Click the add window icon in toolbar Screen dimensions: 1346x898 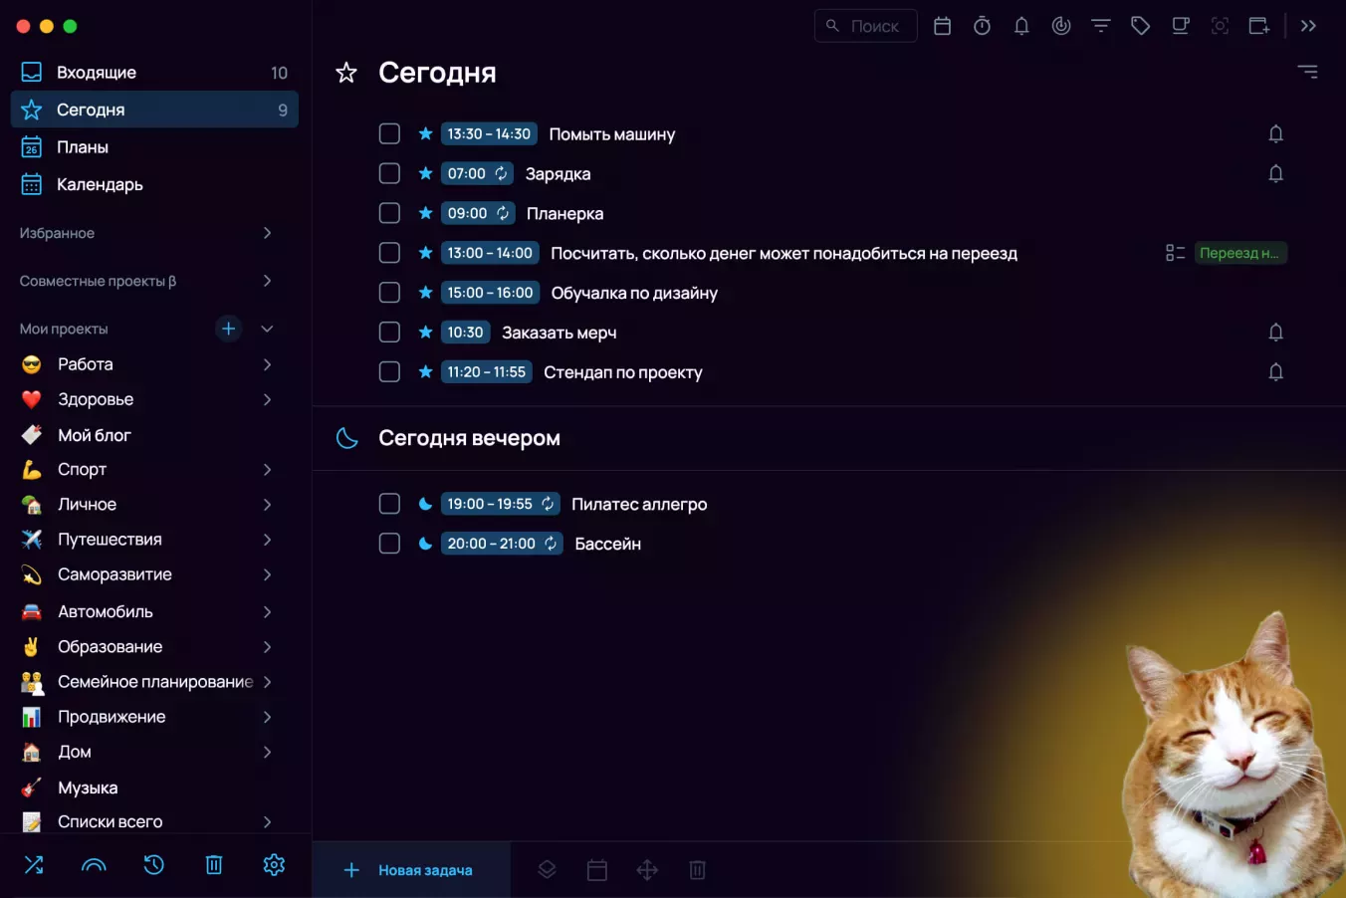pos(1259,26)
